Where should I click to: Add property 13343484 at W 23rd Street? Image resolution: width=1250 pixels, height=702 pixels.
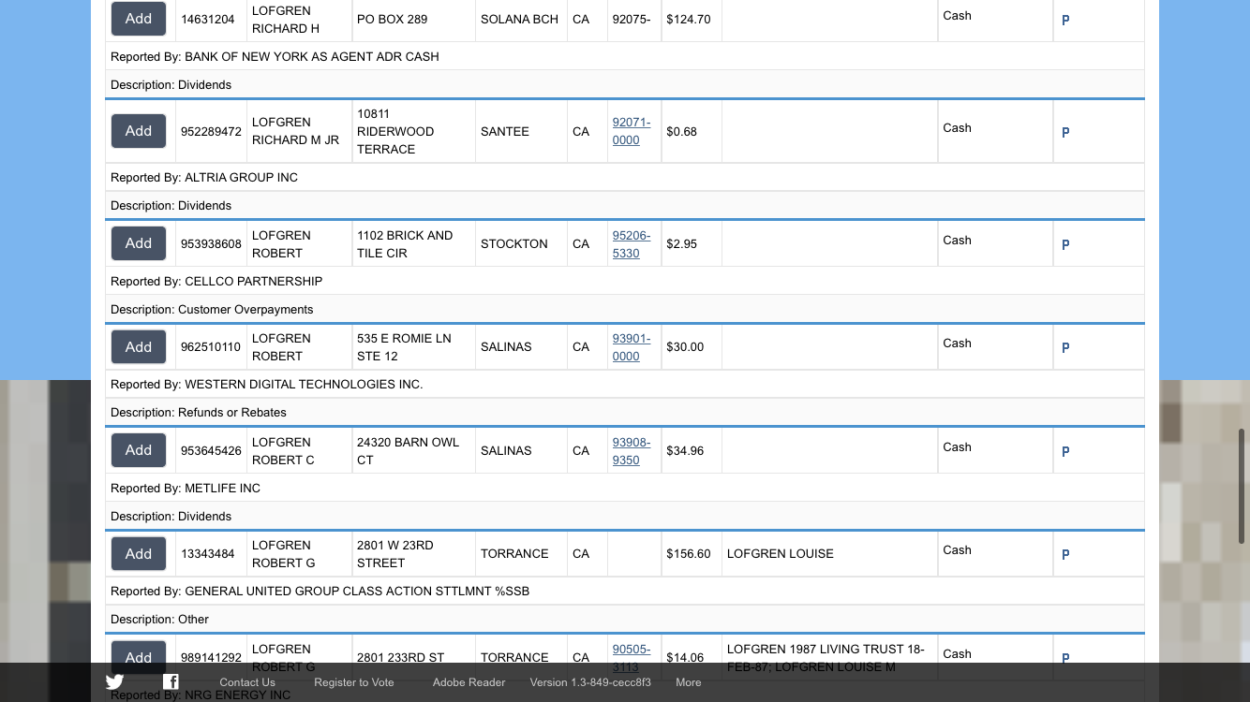(139, 554)
